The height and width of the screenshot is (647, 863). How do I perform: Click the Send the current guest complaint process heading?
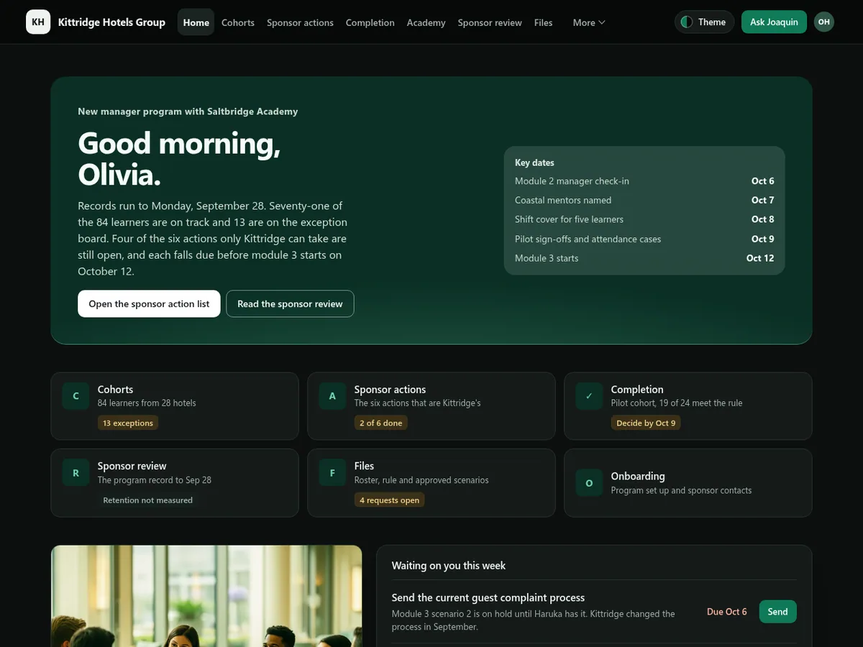tap(488, 597)
